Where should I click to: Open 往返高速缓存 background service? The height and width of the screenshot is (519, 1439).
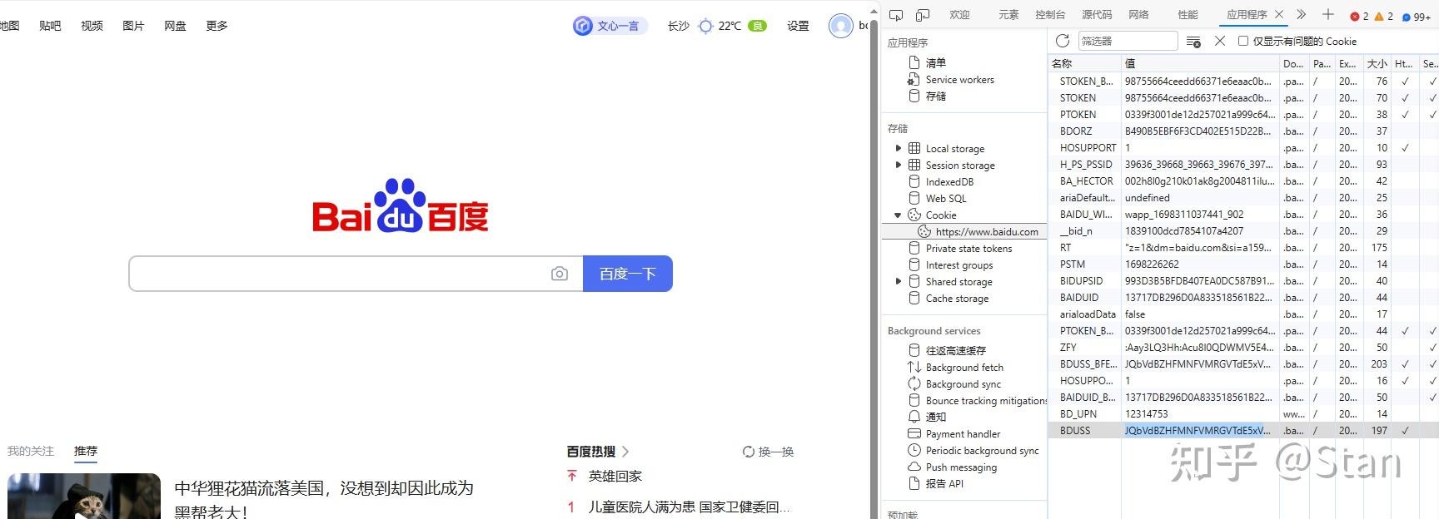(x=955, y=350)
